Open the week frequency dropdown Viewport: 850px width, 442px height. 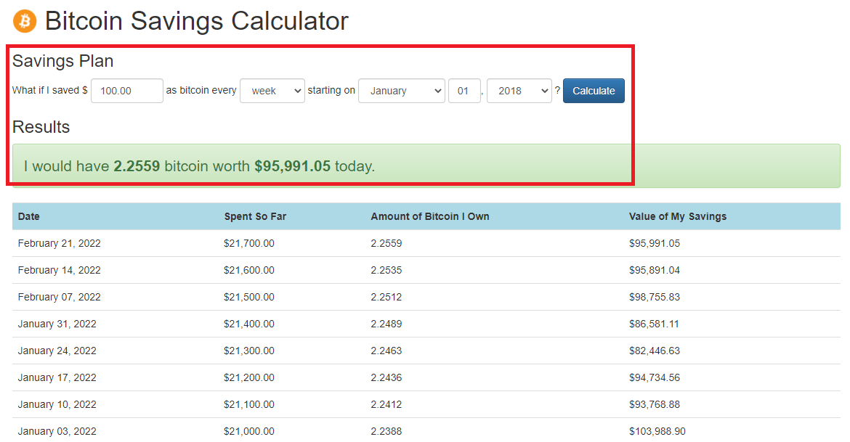pos(272,91)
